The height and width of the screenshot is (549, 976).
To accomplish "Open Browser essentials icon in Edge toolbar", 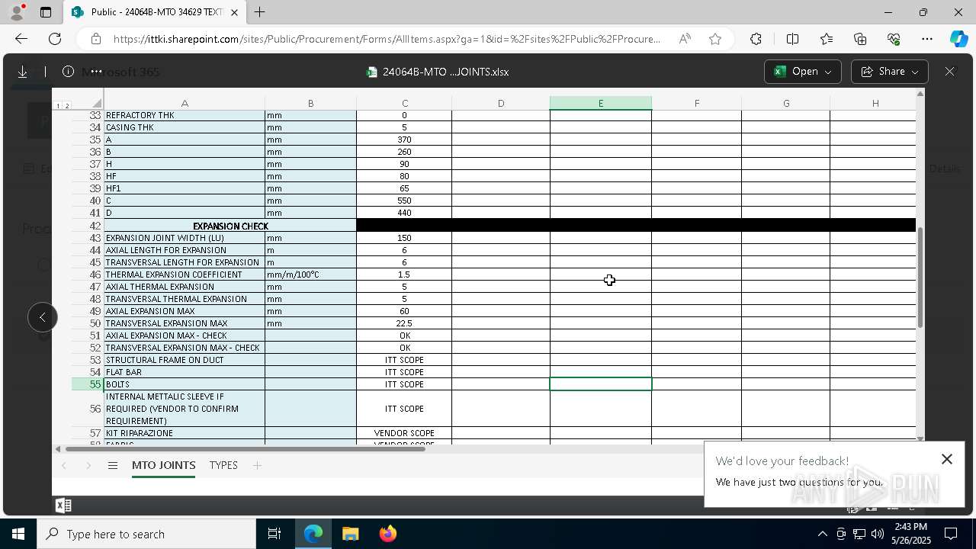I will (894, 39).
